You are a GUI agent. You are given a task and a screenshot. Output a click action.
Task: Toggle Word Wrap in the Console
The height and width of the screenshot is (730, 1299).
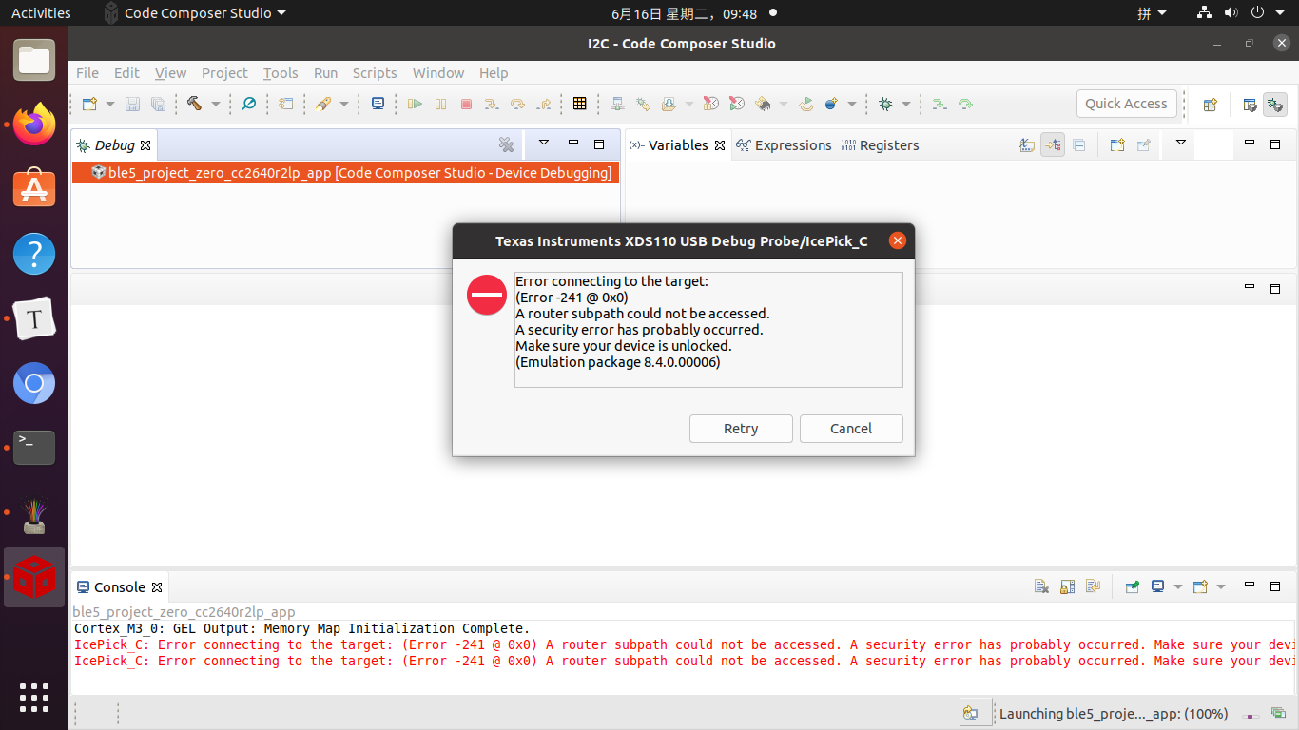(x=1093, y=586)
